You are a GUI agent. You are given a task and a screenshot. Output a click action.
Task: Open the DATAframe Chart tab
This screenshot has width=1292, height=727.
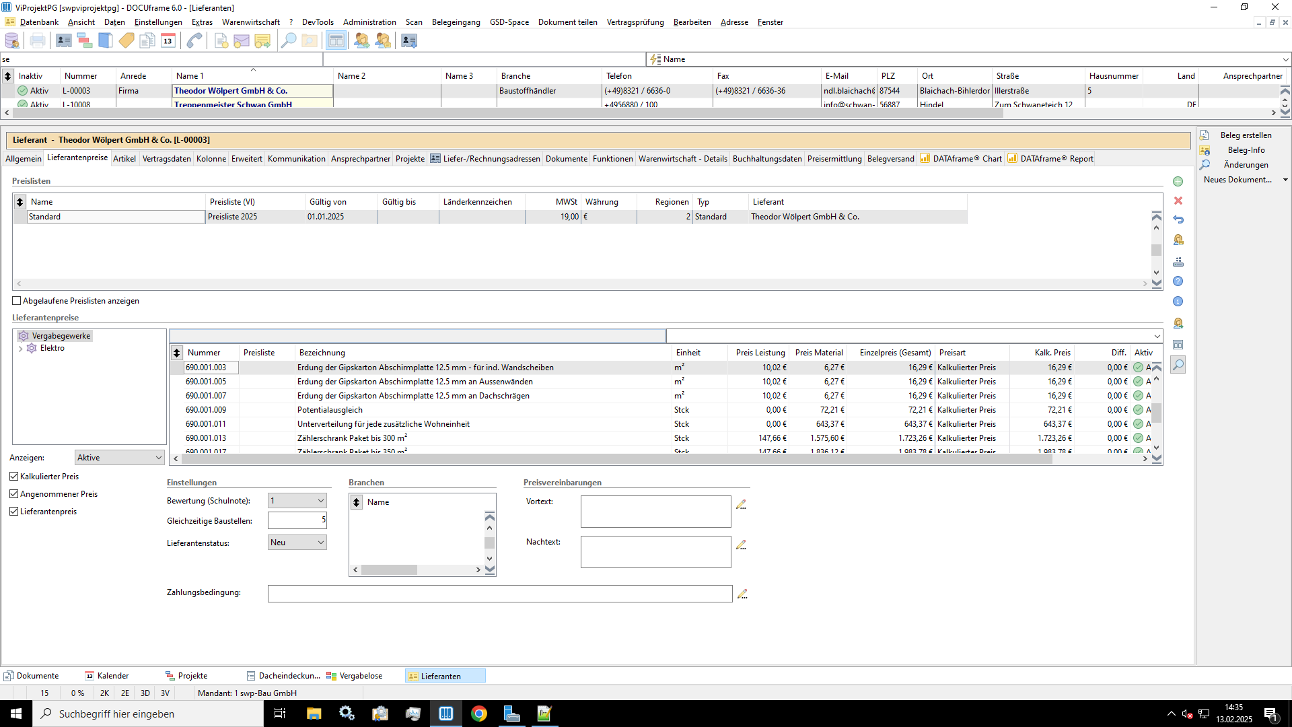(x=961, y=159)
